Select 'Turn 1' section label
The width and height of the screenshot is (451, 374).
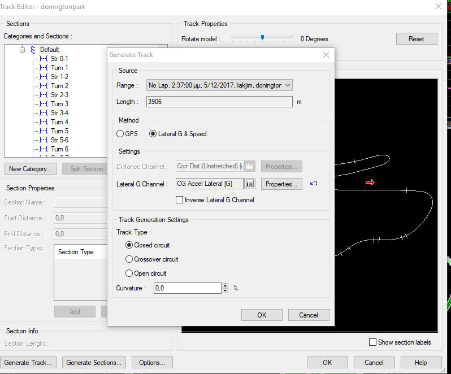click(59, 68)
